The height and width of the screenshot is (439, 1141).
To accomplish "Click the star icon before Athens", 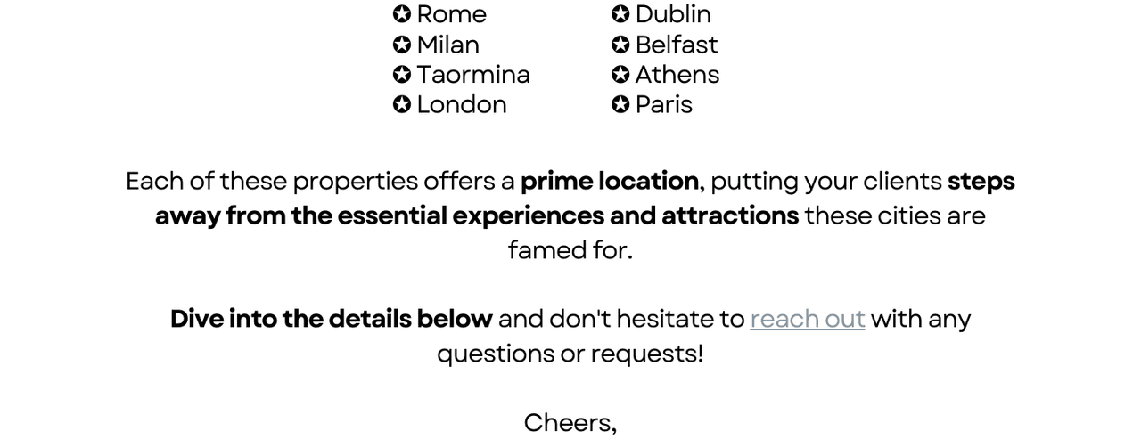I will coord(620,75).
